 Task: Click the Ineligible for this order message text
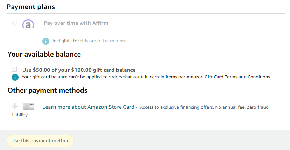click(77, 41)
